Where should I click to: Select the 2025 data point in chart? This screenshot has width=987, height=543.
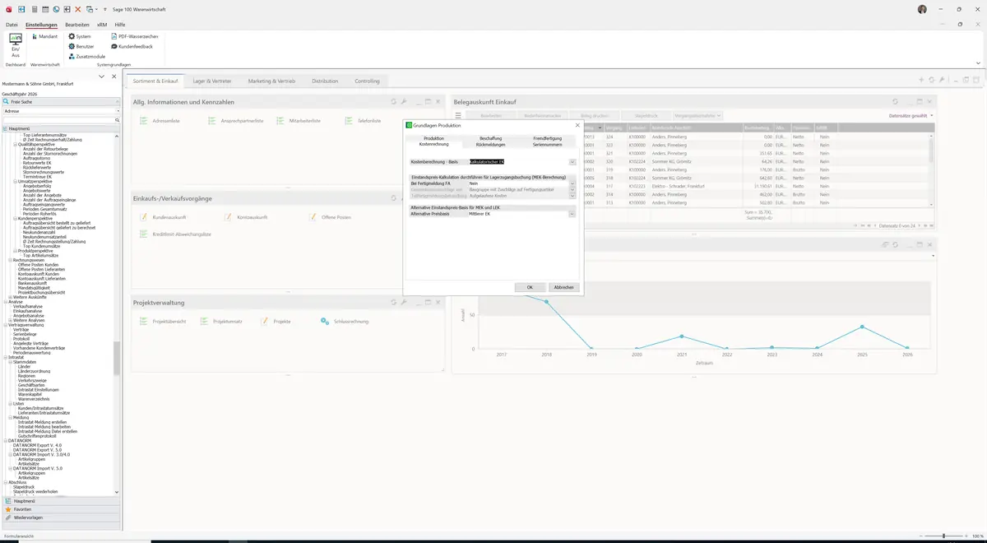coord(862,327)
